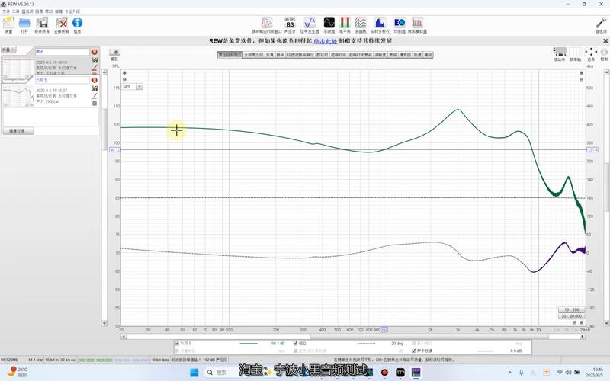The width and height of the screenshot is (610, 381).
Task: Change trace color of 六月 5 measurement
Action: 95,96
